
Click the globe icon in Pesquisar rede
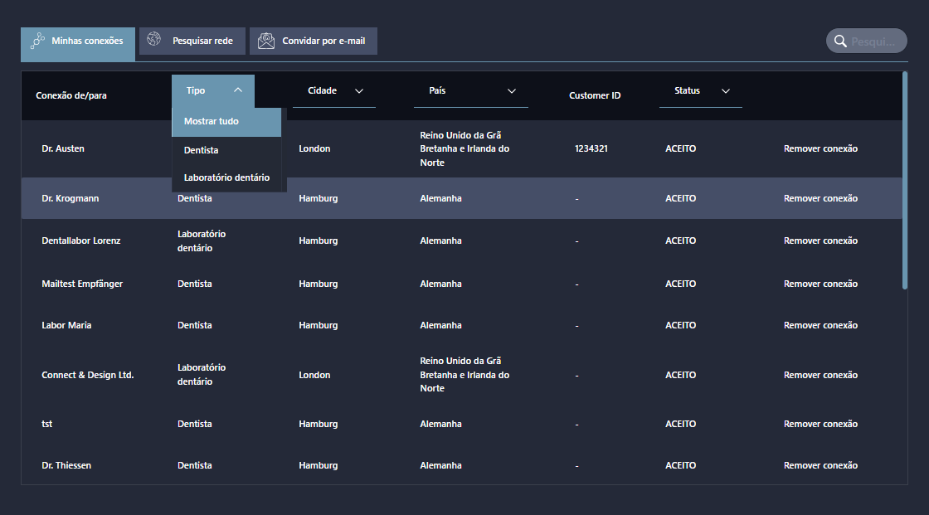(x=154, y=40)
